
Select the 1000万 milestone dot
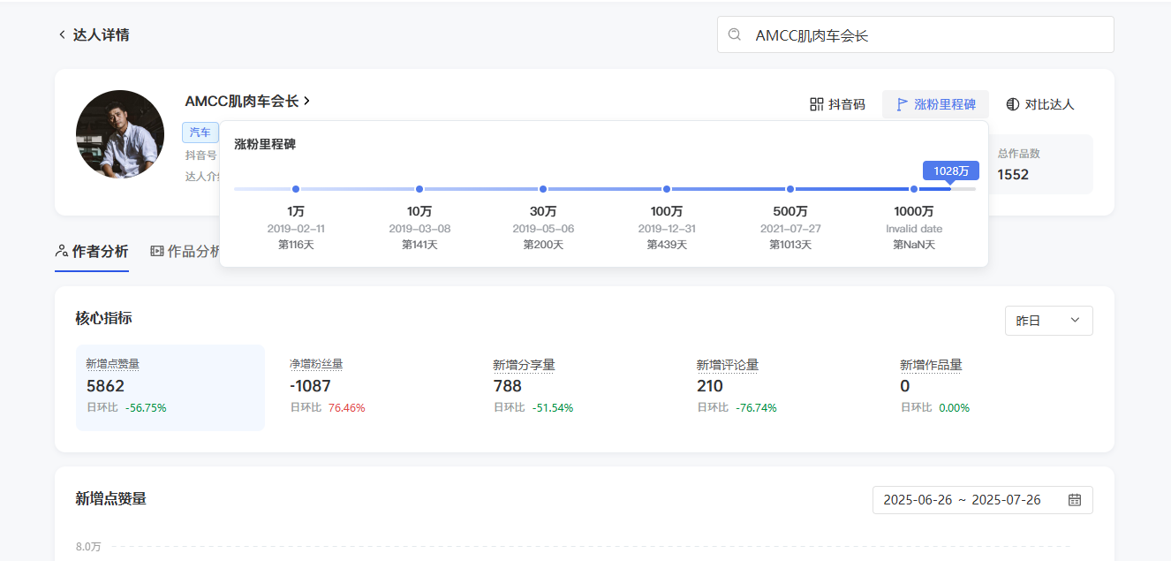point(914,189)
